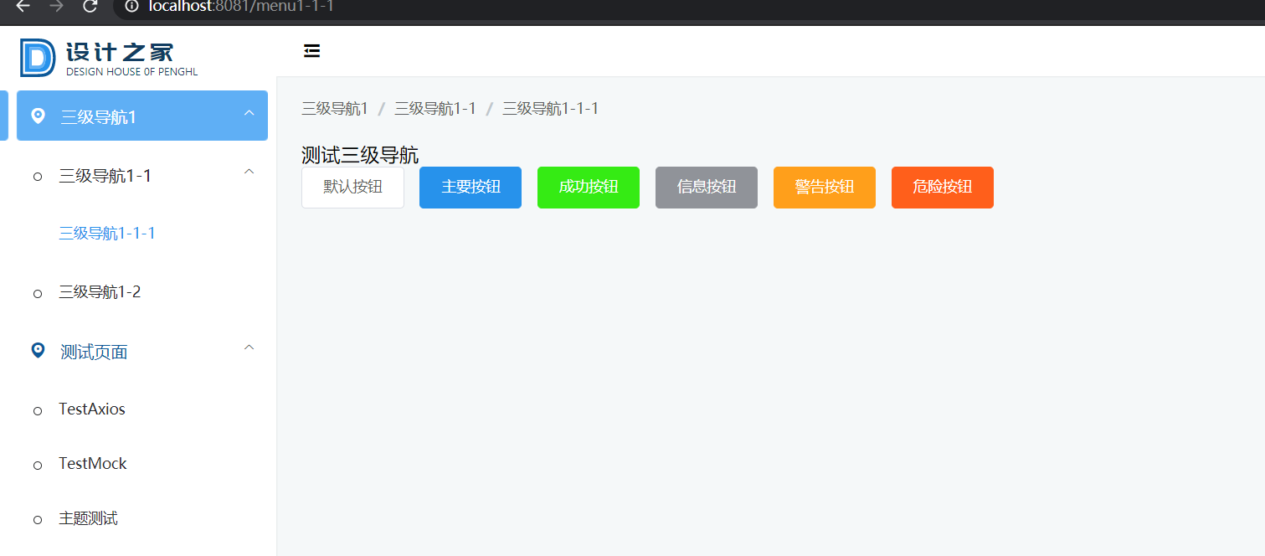The image size is (1265, 556).
Task: Click the orange 警告按钮 button
Action: pyautogui.click(x=825, y=187)
